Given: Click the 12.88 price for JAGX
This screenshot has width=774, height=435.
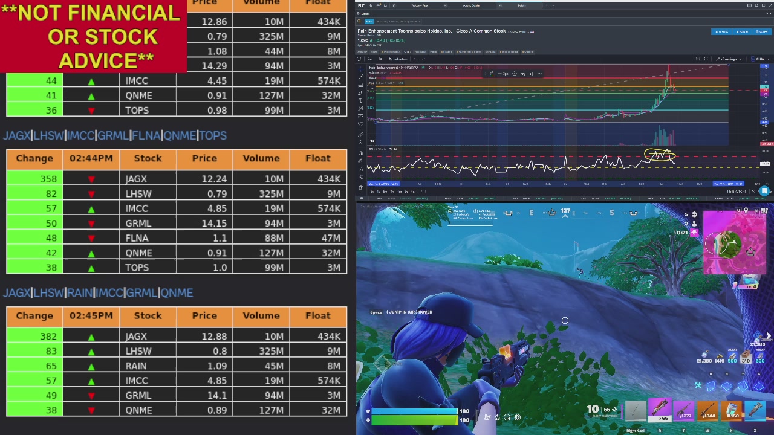Looking at the screenshot, I should 215,336.
